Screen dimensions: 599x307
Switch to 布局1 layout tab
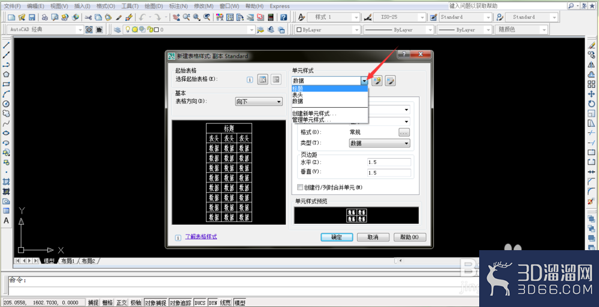(x=68, y=261)
